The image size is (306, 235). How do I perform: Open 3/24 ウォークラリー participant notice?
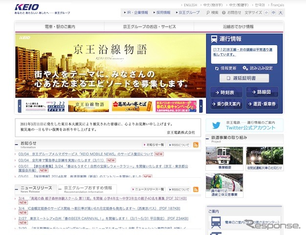point(103,168)
